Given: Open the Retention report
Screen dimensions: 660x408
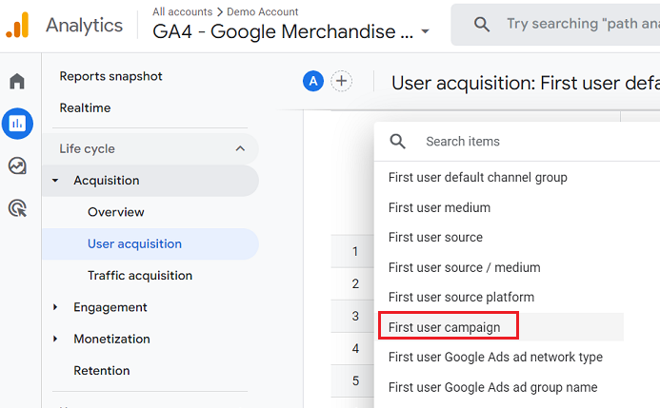Looking at the screenshot, I should tap(102, 371).
